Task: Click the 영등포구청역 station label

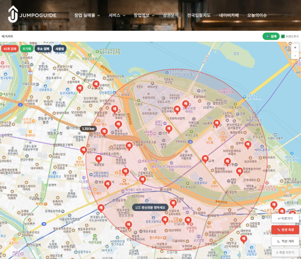Action: [65, 145]
